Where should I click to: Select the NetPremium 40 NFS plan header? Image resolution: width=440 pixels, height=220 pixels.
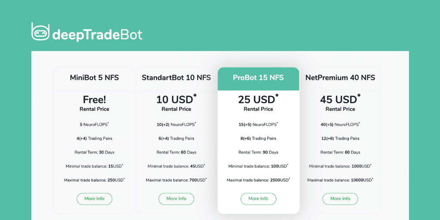point(340,78)
